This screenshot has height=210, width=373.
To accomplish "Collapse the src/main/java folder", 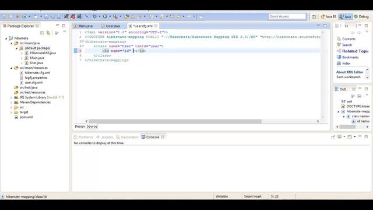I will click(11, 43).
